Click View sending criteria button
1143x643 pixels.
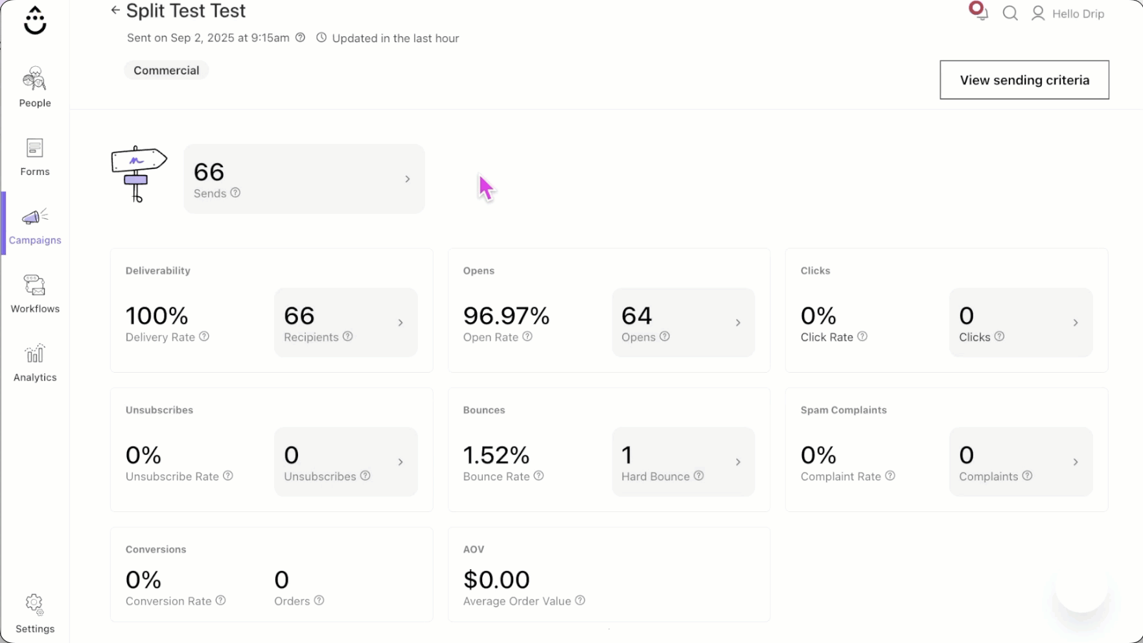[1024, 80]
